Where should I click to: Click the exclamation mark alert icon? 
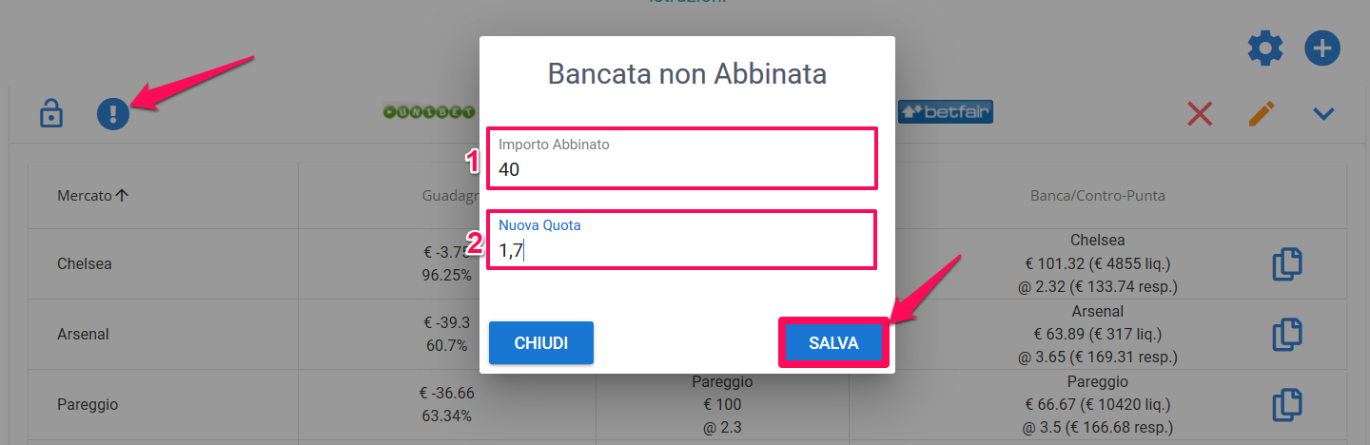click(113, 115)
